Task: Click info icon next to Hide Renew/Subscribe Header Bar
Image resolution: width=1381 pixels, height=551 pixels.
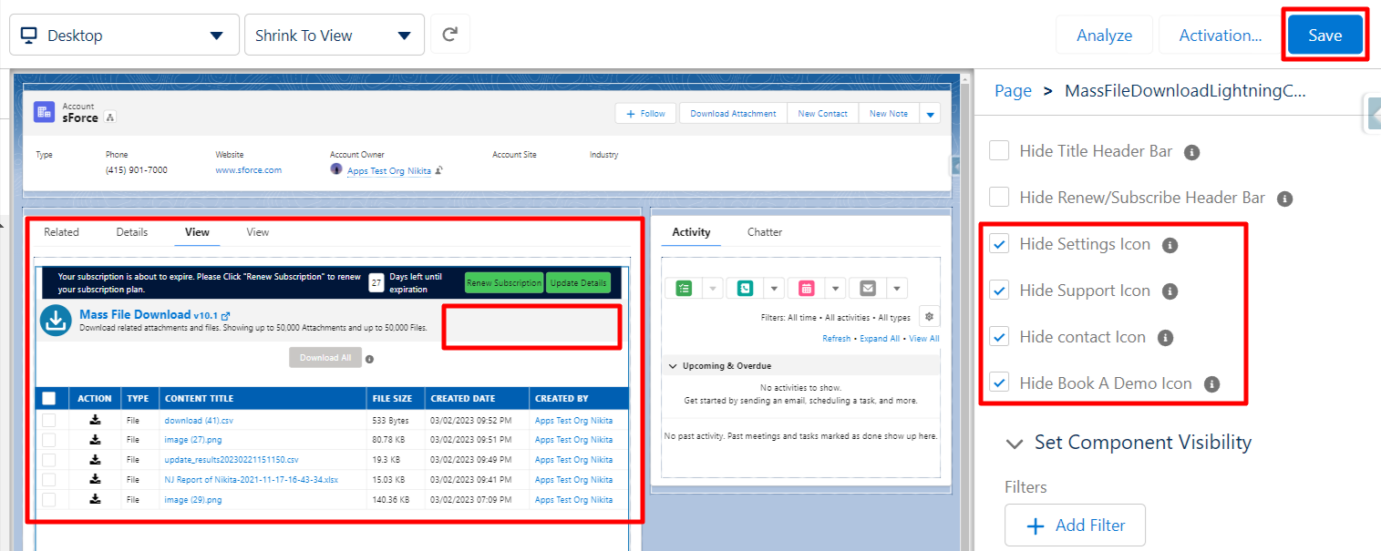Action: point(1285,199)
